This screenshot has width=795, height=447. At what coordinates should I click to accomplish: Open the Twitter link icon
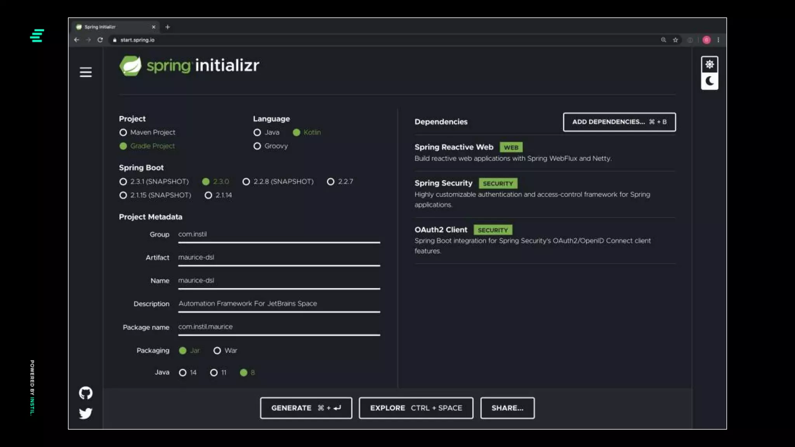pos(85,413)
